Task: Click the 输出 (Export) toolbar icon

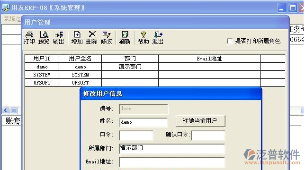Action: click(58, 38)
